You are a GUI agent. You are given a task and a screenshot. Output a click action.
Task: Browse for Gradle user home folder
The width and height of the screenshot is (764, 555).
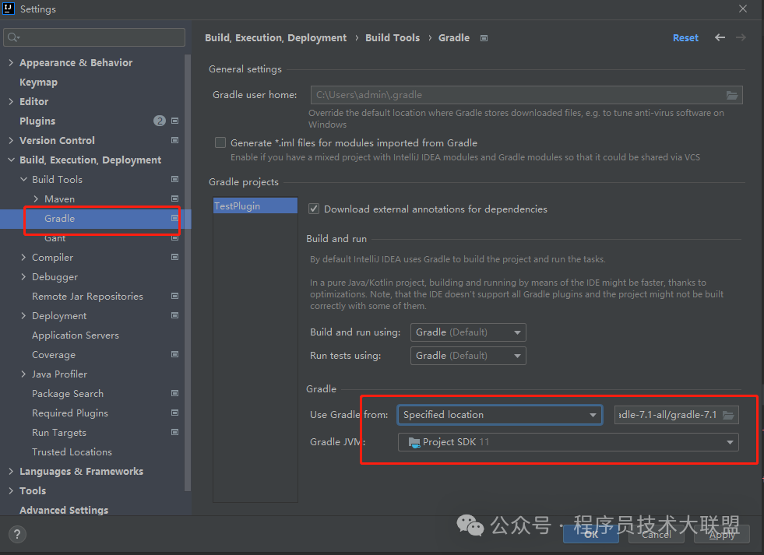click(732, 95)
